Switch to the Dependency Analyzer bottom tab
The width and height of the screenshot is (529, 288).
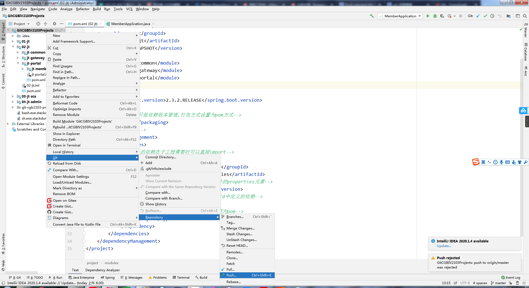pyautogui.click(x=102, y=270)
